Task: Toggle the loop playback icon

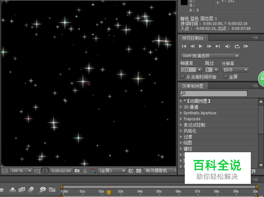Action: 237,46
